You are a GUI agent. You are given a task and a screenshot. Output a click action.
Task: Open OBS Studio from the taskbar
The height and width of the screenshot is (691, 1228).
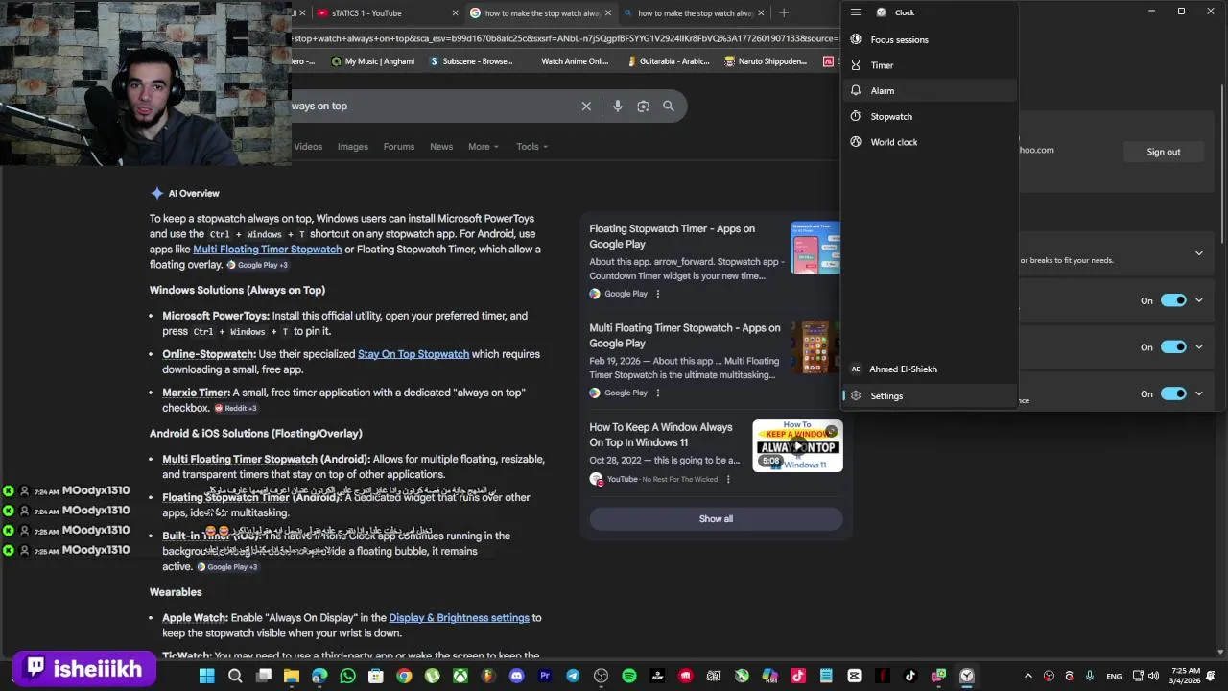click(601, 676)
